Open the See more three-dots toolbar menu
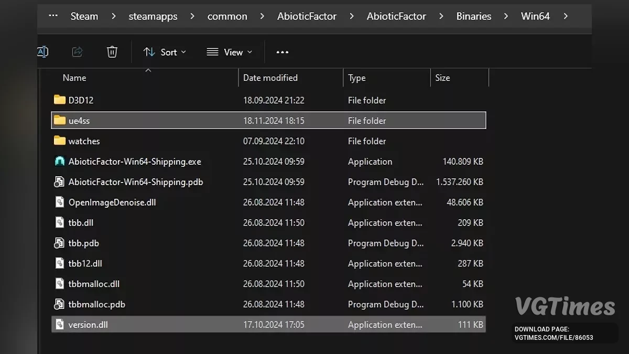The width and height of the screenshot is (629, 354). click(282, 52)
